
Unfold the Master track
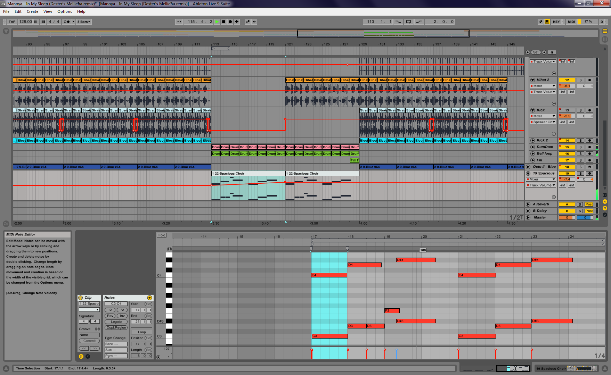528,217
